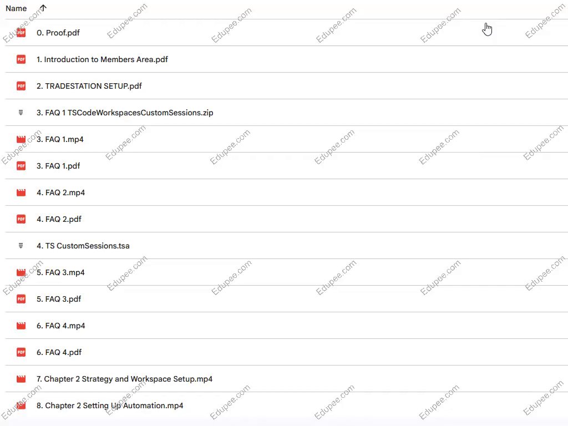Click the PDF icon for TRADESTATION SETUP
The width and height of the screenshot is (568, 426).
(21, 86)
